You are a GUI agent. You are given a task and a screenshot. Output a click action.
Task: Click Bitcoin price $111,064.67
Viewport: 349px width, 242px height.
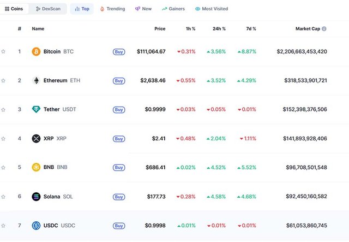click(x=151, y=51)
